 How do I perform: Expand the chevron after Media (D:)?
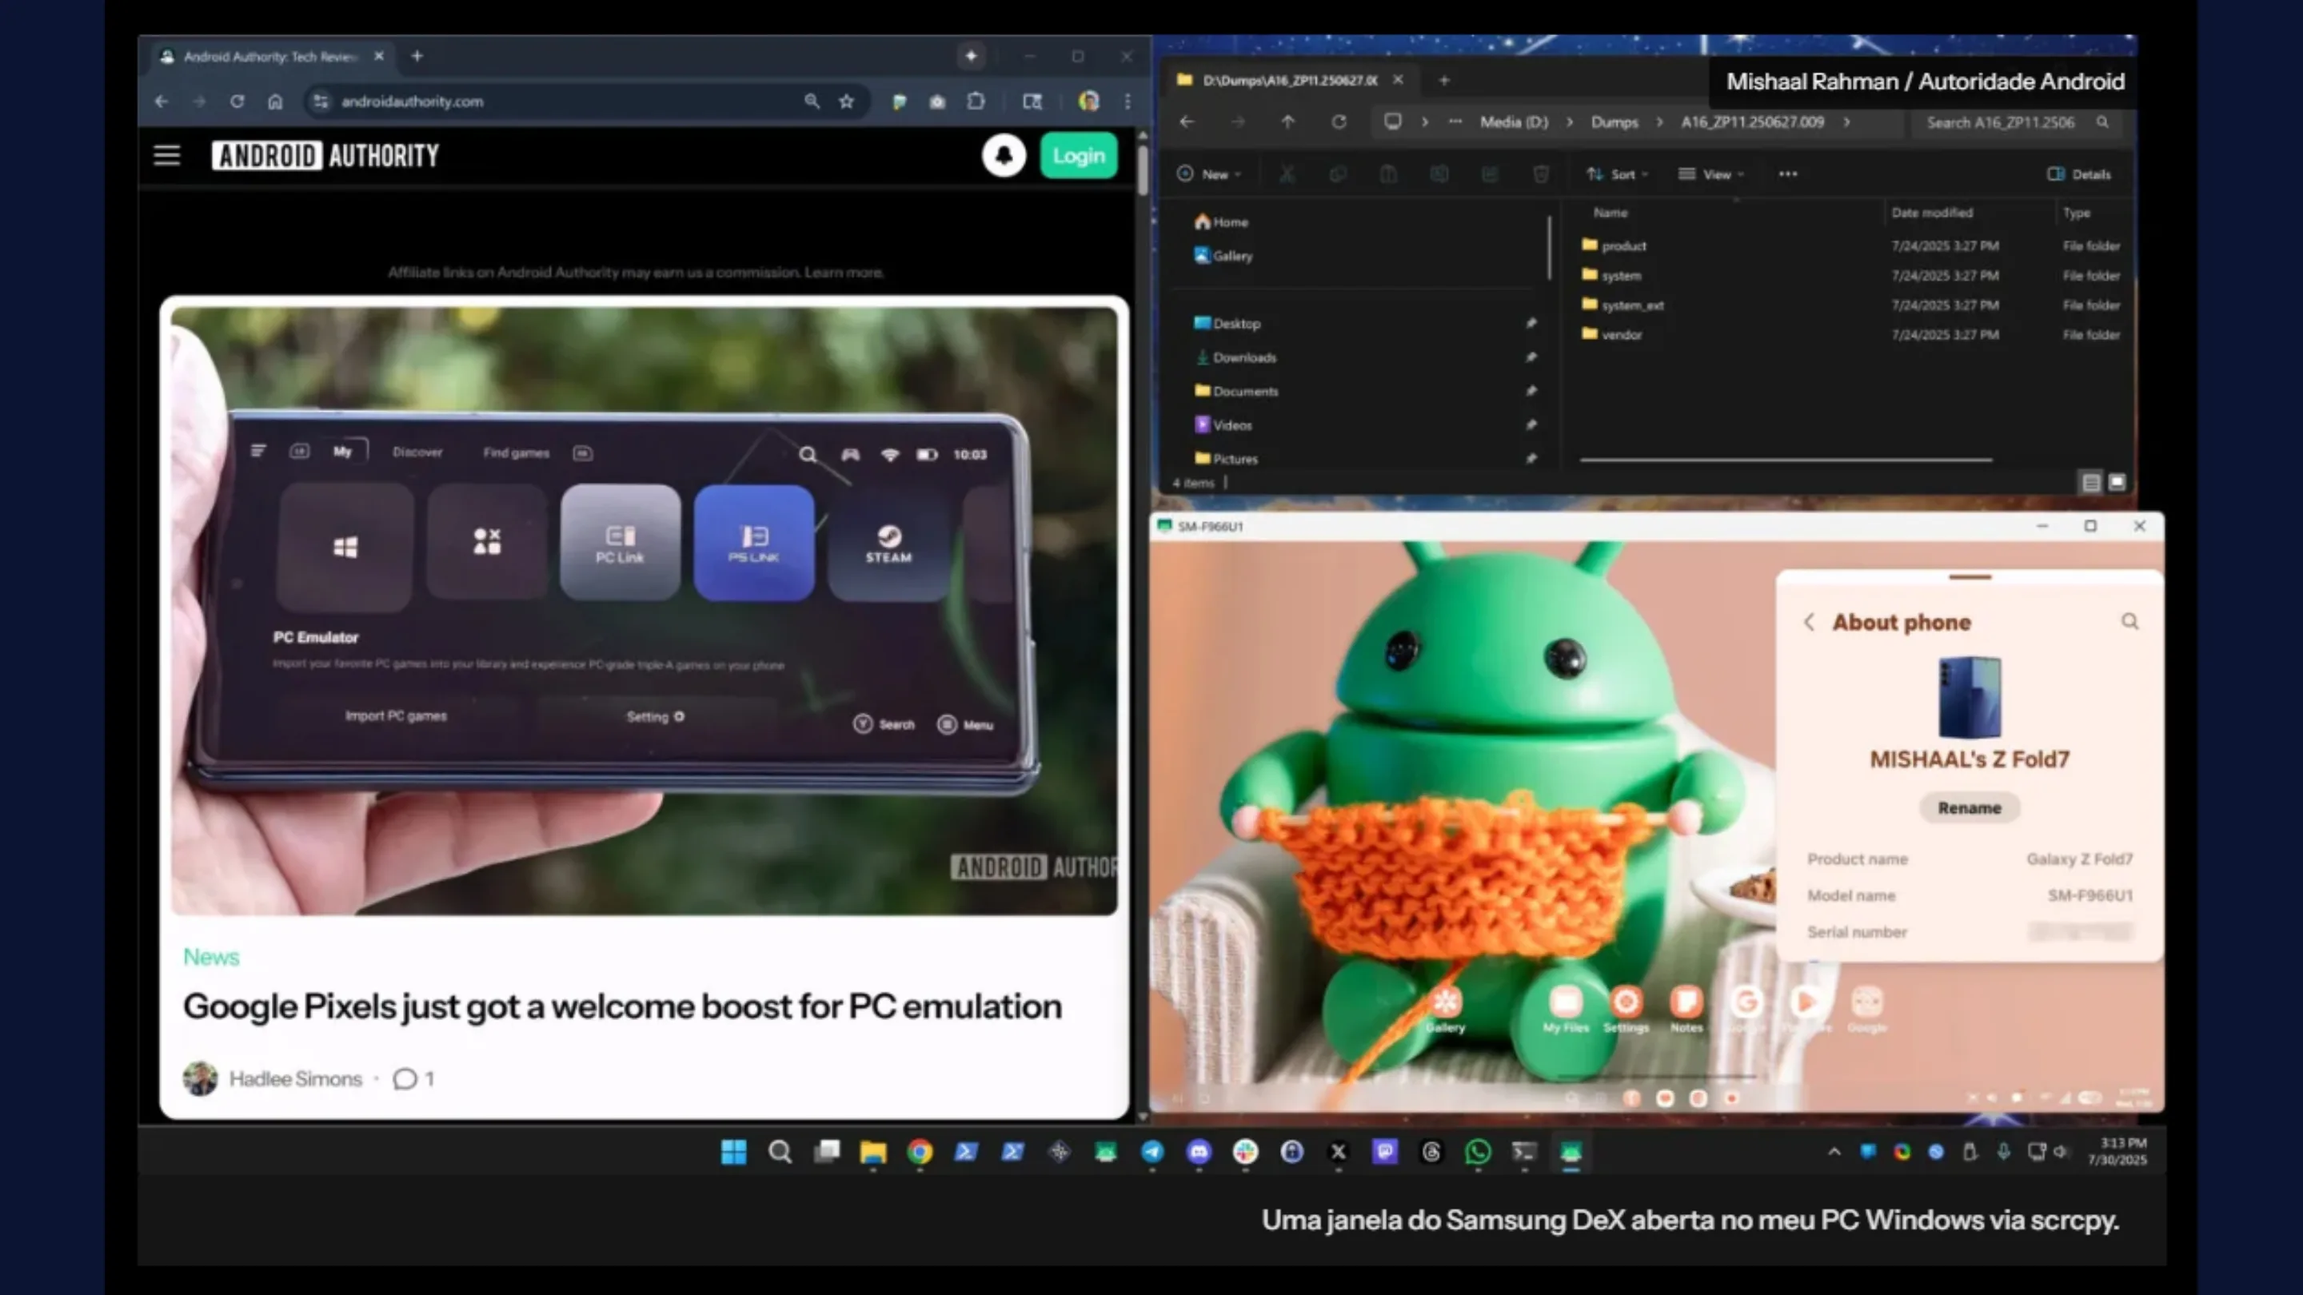[1569, 122]
